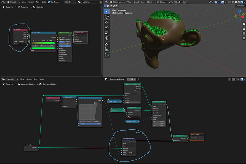Open the Global transform orientation dropdown
The image size is (246, 164).
coord(162,2)
